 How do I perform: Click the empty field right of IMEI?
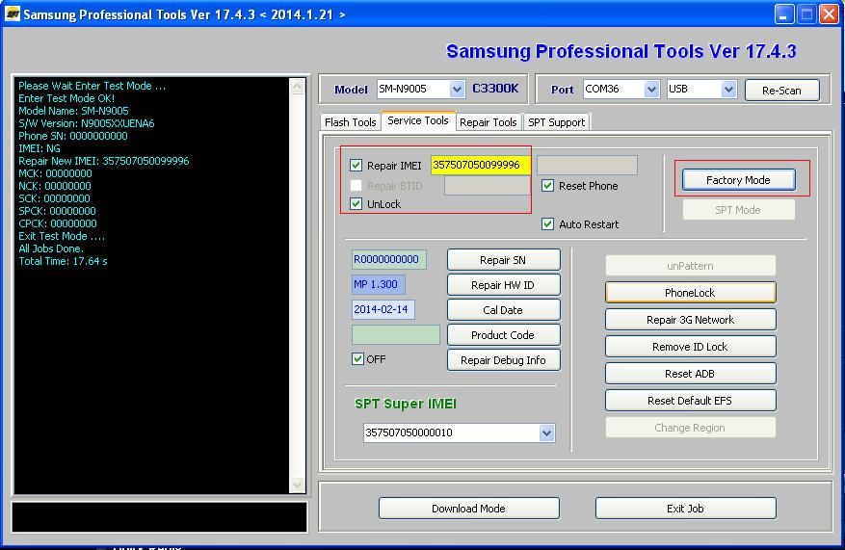coord(588,165)
